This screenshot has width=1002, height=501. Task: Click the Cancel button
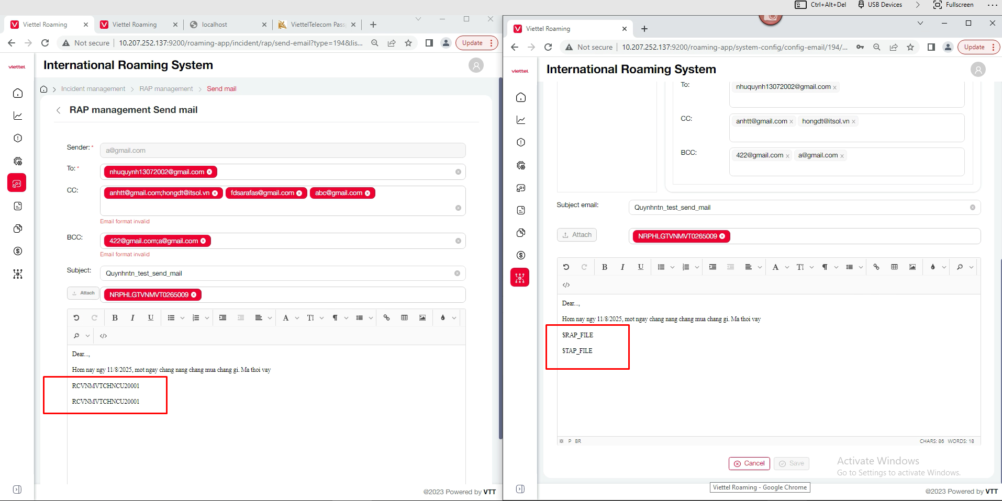click(749, 463)
